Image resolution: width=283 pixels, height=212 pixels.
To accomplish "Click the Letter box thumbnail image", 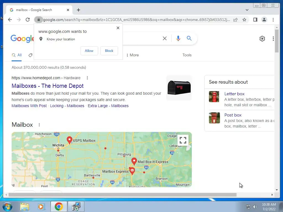I will [214, 97].
